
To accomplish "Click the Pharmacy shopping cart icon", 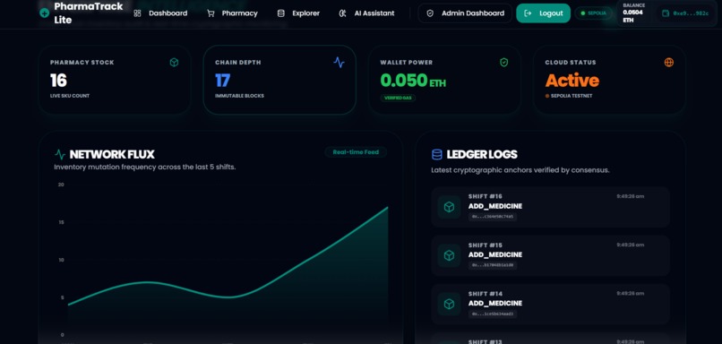I will [x=211, y=13].
